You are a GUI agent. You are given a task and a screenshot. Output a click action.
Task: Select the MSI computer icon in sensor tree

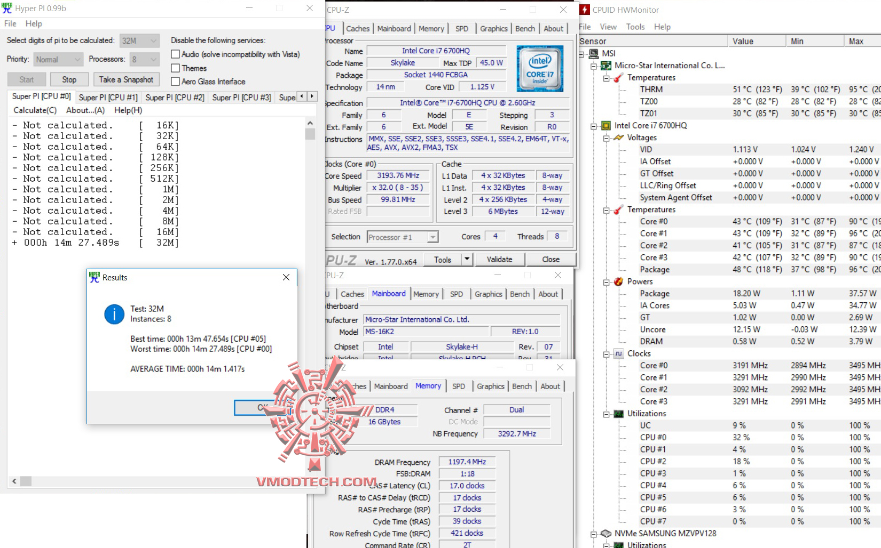(594, 53)
